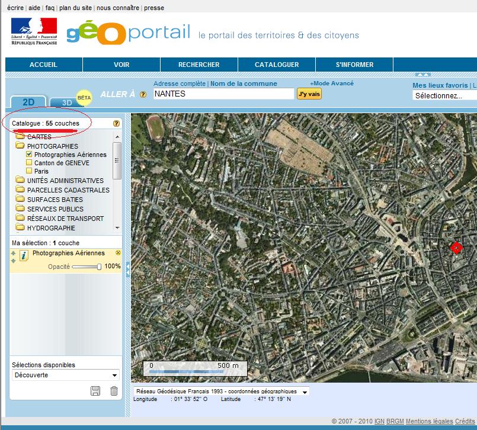
Task: Delete the selection using the trash icon
Action: coord(114,390)
